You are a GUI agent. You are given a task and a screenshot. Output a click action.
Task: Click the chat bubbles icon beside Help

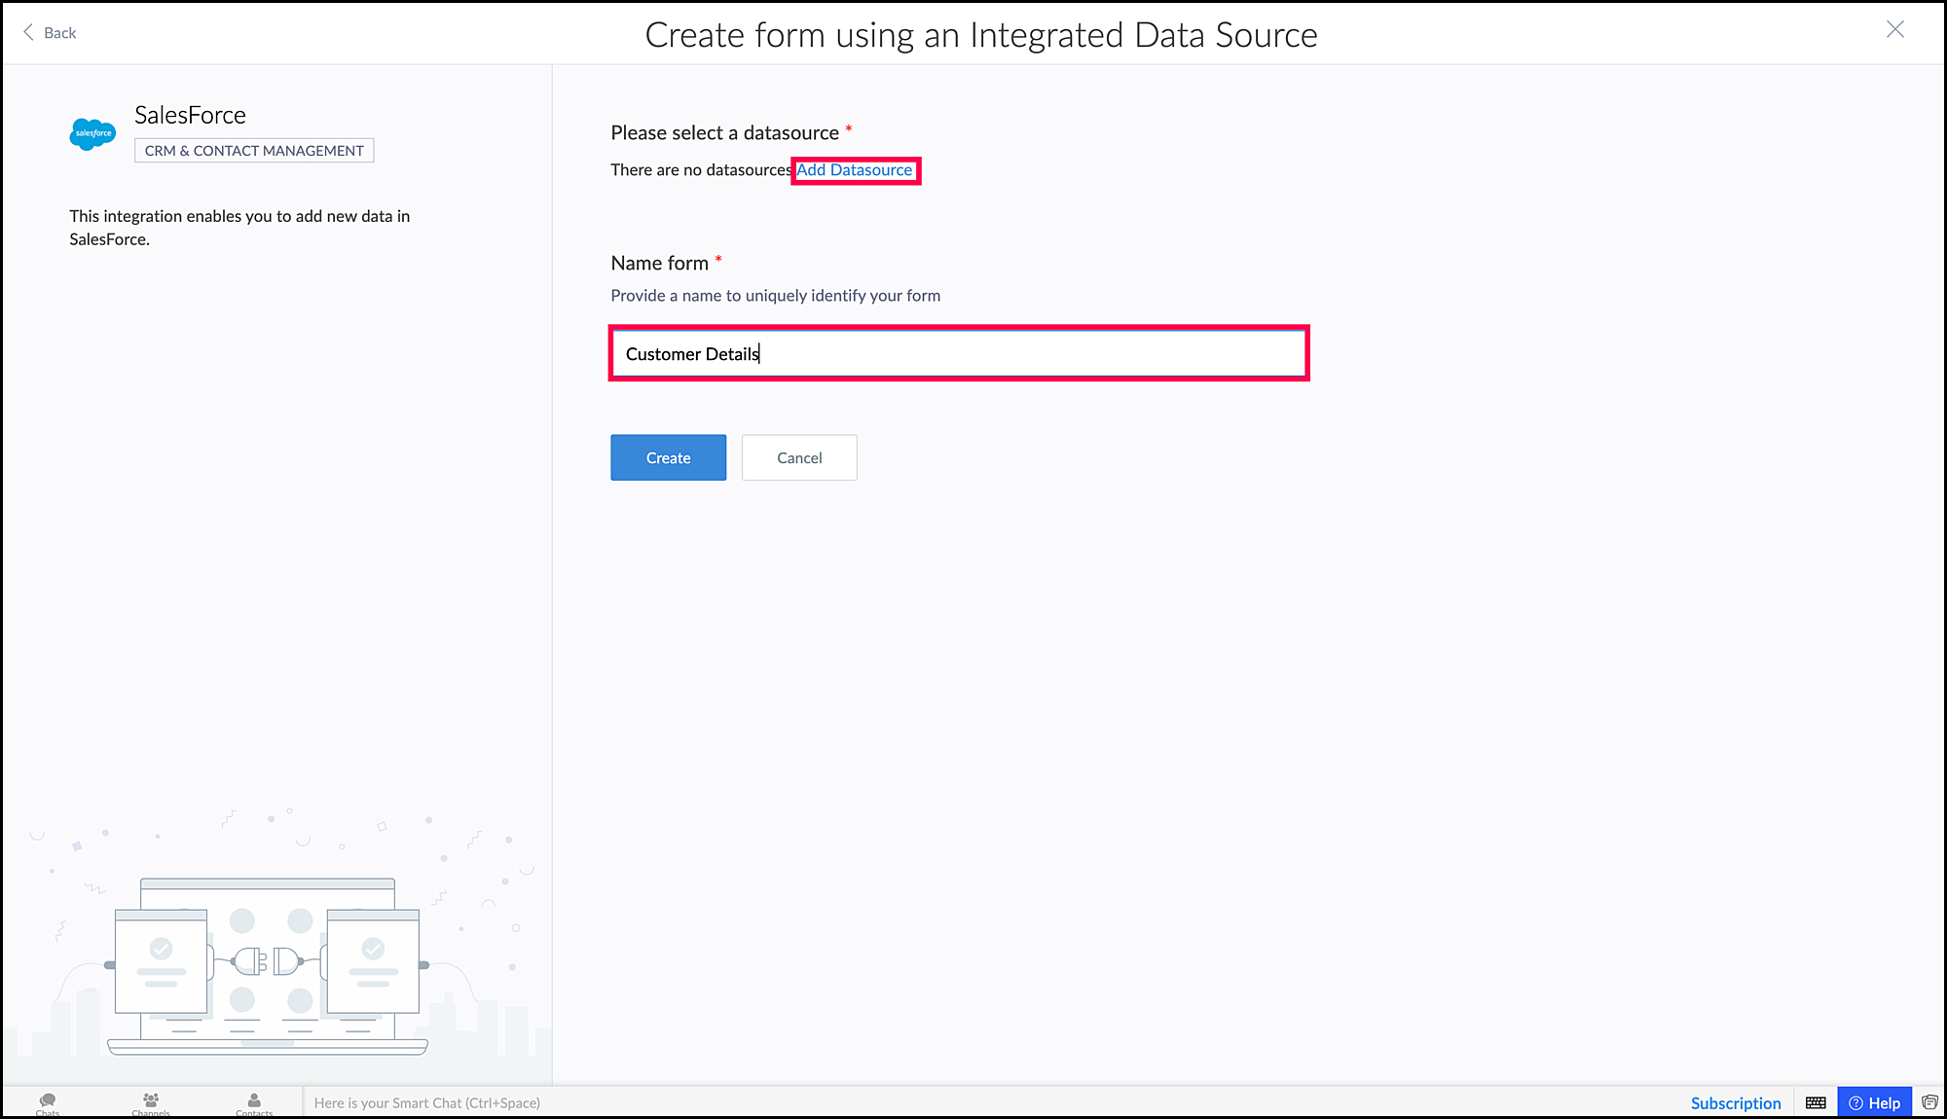[1929, 1102]
